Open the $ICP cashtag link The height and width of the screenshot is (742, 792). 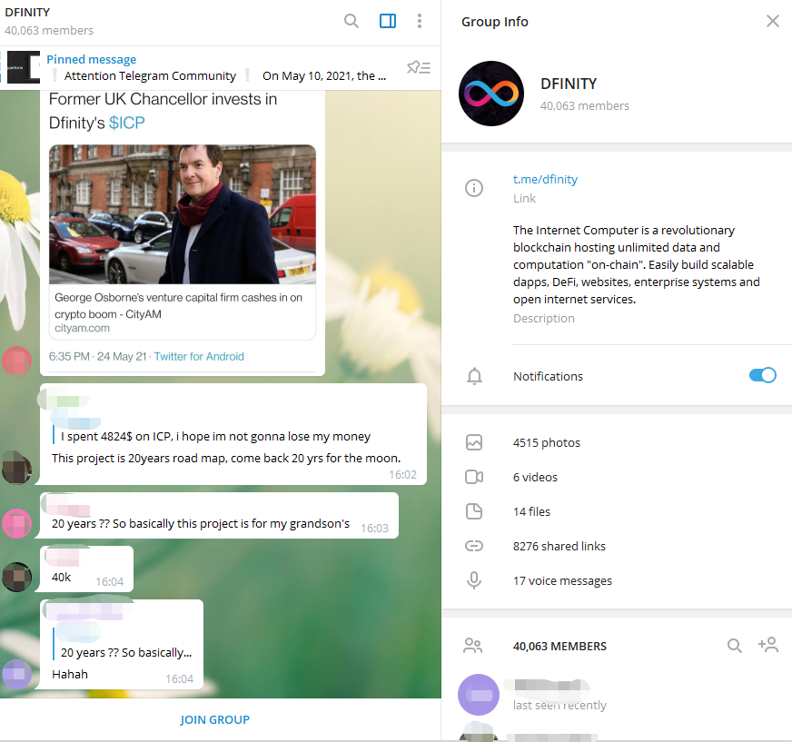coord(127,123)
